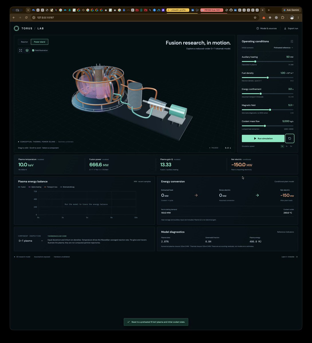Image resolution: width=312 pixels, height=343 pixels.
Task: Switch to the LinkedIn profile browser tab
Action: coord(178,10)
